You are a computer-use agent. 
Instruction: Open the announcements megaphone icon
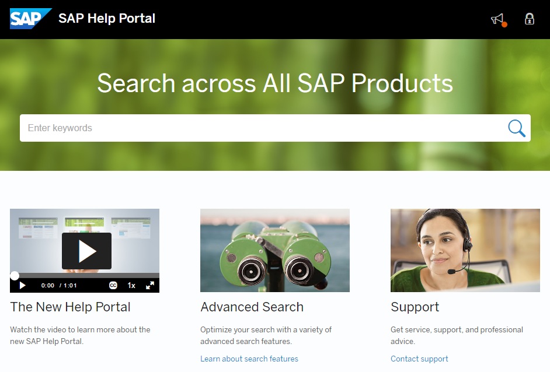(497, 19)
